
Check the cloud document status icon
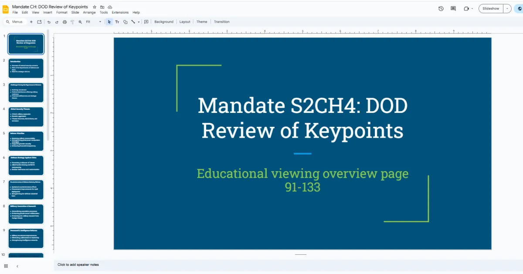(x=110, y=7)
